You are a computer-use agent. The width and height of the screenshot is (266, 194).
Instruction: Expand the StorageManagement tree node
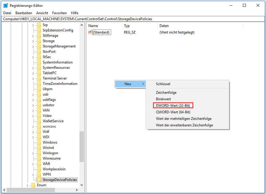[x=33, y=46]
